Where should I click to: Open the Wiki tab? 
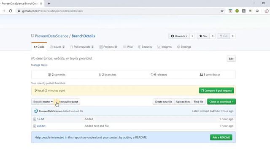click(x=128, y=47)
